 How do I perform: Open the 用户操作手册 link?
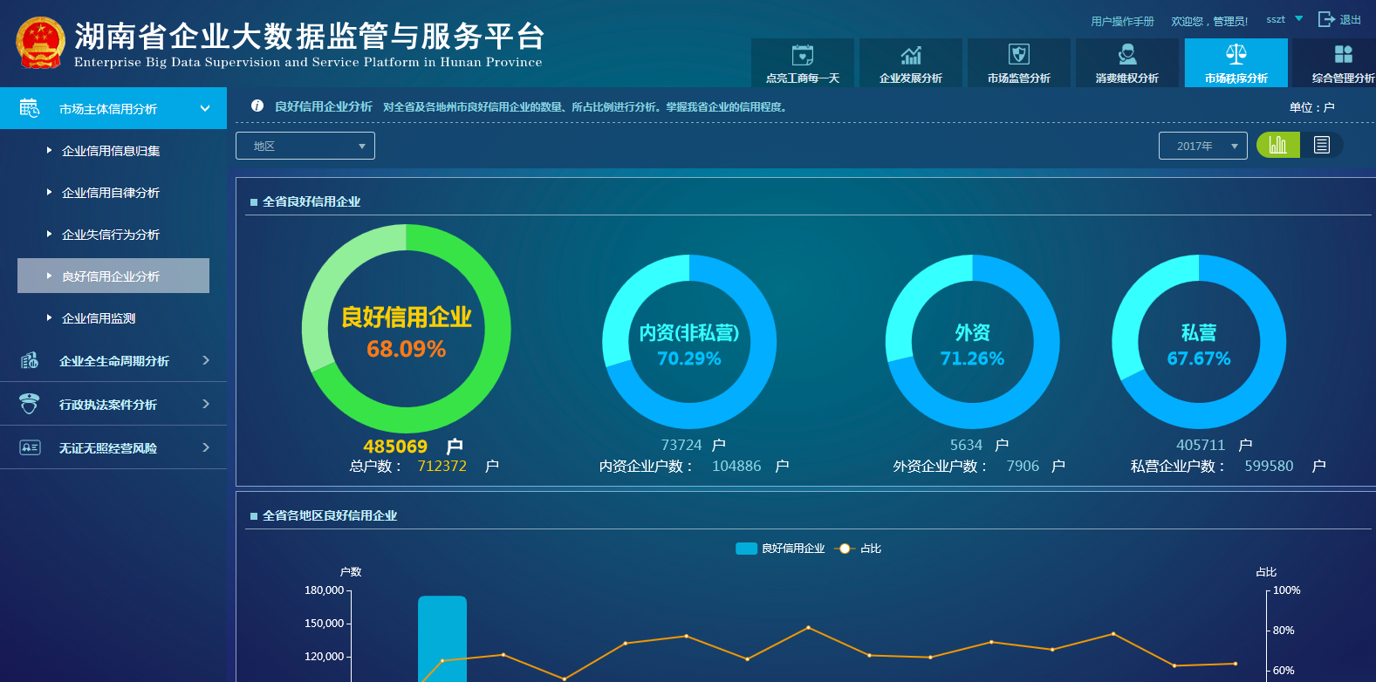pos(1122,21)
